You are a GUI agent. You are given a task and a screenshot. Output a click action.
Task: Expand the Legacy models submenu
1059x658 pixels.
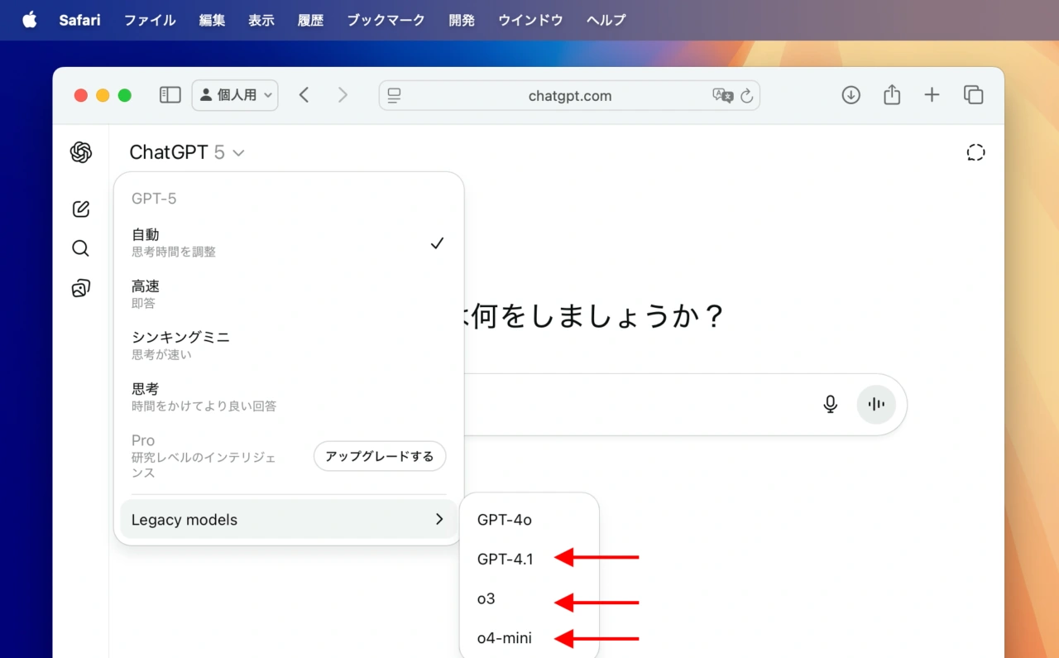287,520
